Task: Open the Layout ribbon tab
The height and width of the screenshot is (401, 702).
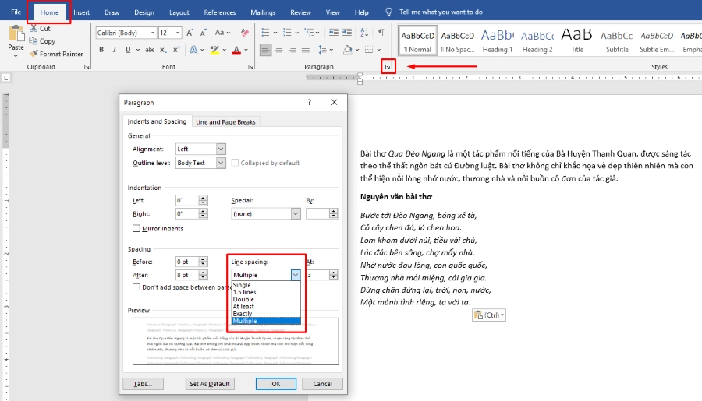Action: [x=179, y=12]
